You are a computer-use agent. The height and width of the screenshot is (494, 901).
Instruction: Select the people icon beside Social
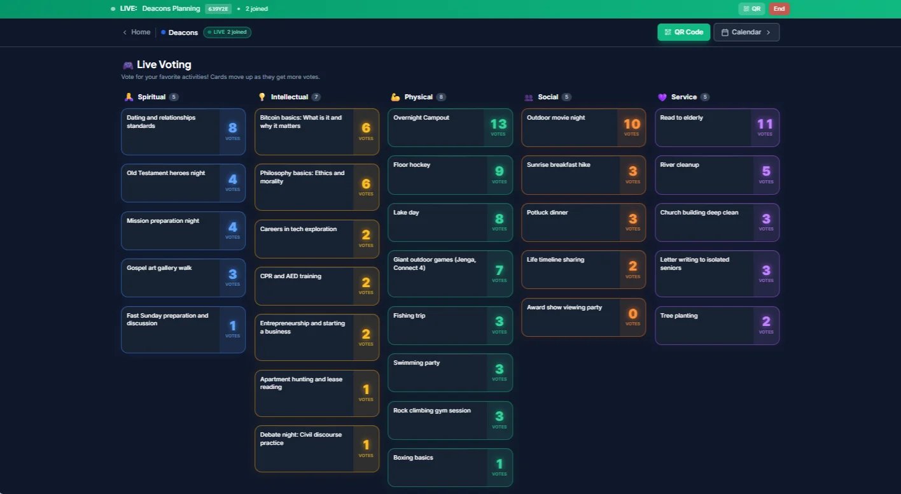[529, 97]
